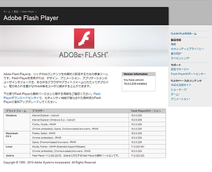Open セキュリティとプライバシー sidebar link
Viewport: 212px width, 172px height.
187,49
